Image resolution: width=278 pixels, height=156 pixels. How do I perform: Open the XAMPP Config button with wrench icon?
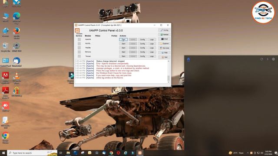coord(164,30)
